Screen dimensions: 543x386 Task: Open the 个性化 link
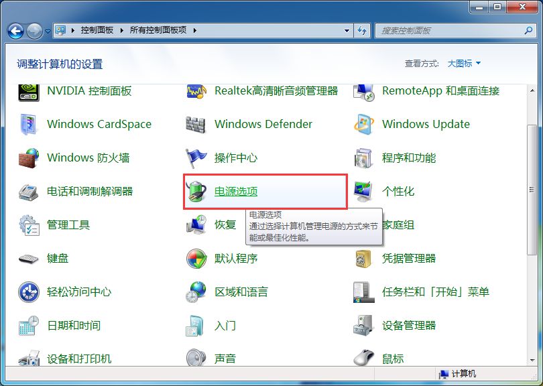[398, 192]
